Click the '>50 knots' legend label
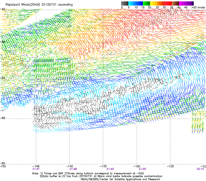 coord(198,8)
